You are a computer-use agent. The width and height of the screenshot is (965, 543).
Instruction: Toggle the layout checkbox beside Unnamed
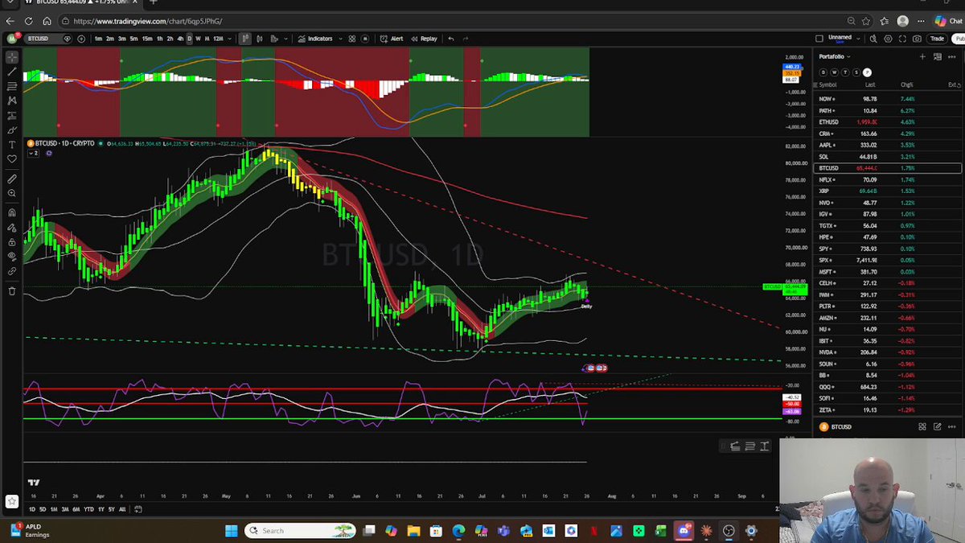tap(819, 38)
